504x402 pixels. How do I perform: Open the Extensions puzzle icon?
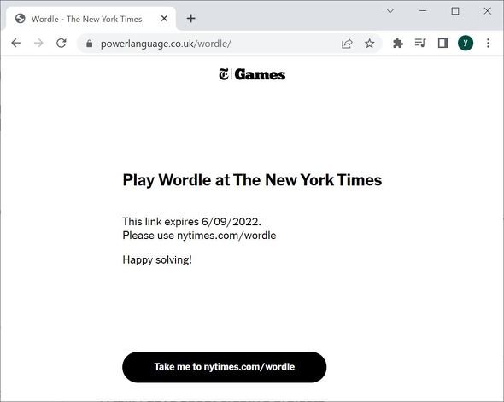(398, 43)
